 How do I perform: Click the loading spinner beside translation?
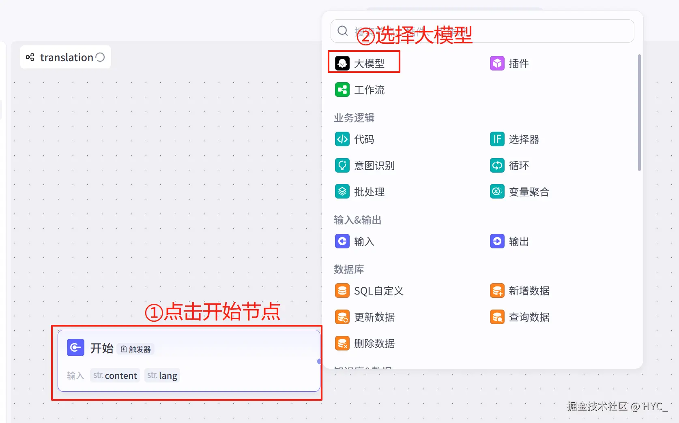[x=100, y=57]
